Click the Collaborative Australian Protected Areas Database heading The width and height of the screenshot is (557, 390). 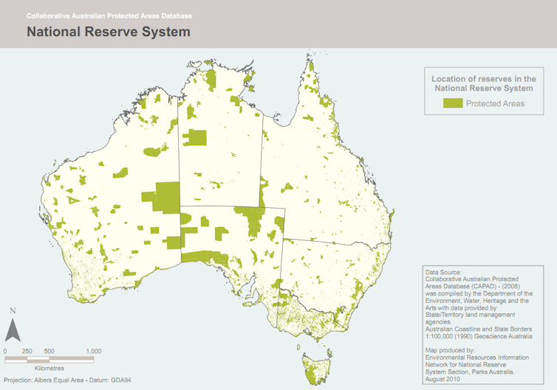point(109,16)
